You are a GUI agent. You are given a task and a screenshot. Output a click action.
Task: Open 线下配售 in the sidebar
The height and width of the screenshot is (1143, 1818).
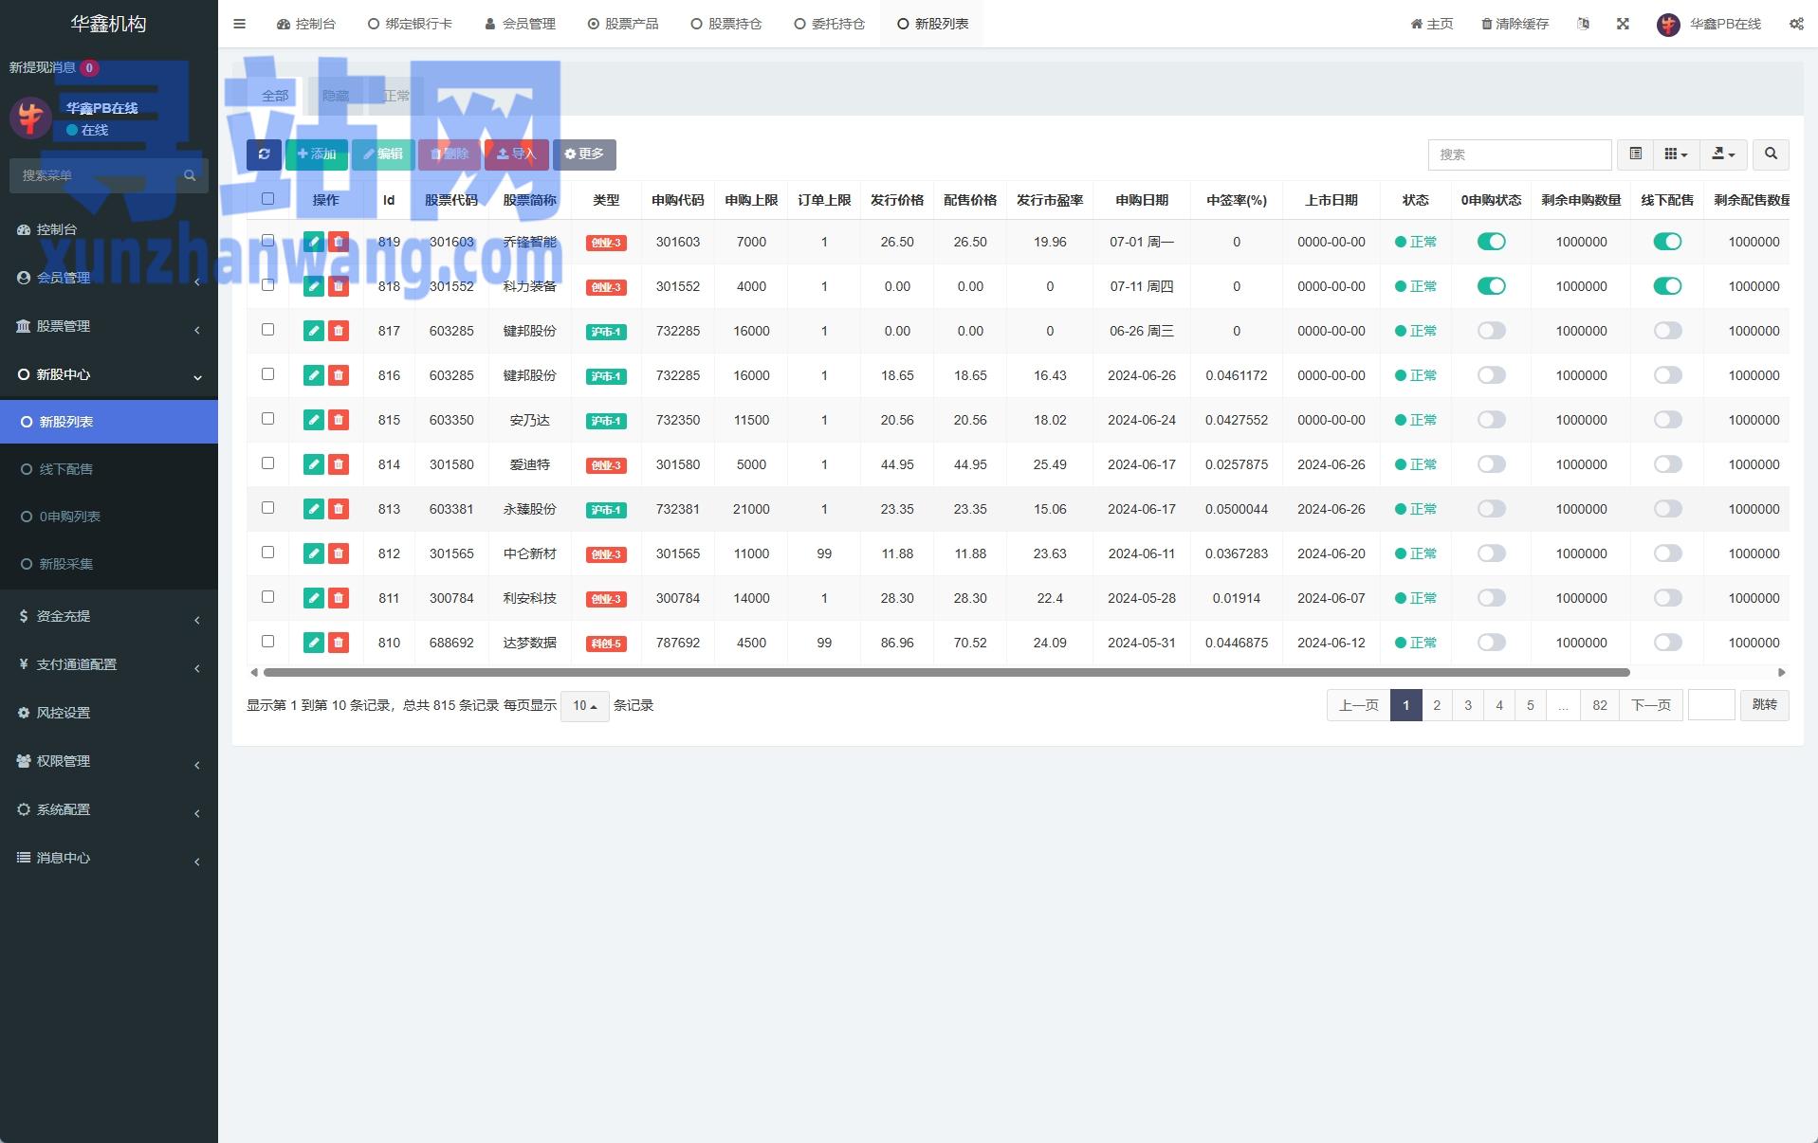coord(109,469)
